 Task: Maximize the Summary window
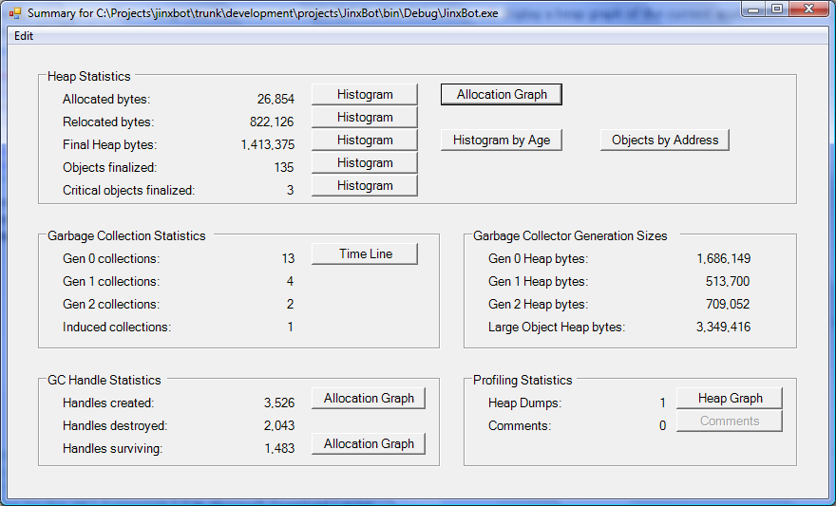777,9
